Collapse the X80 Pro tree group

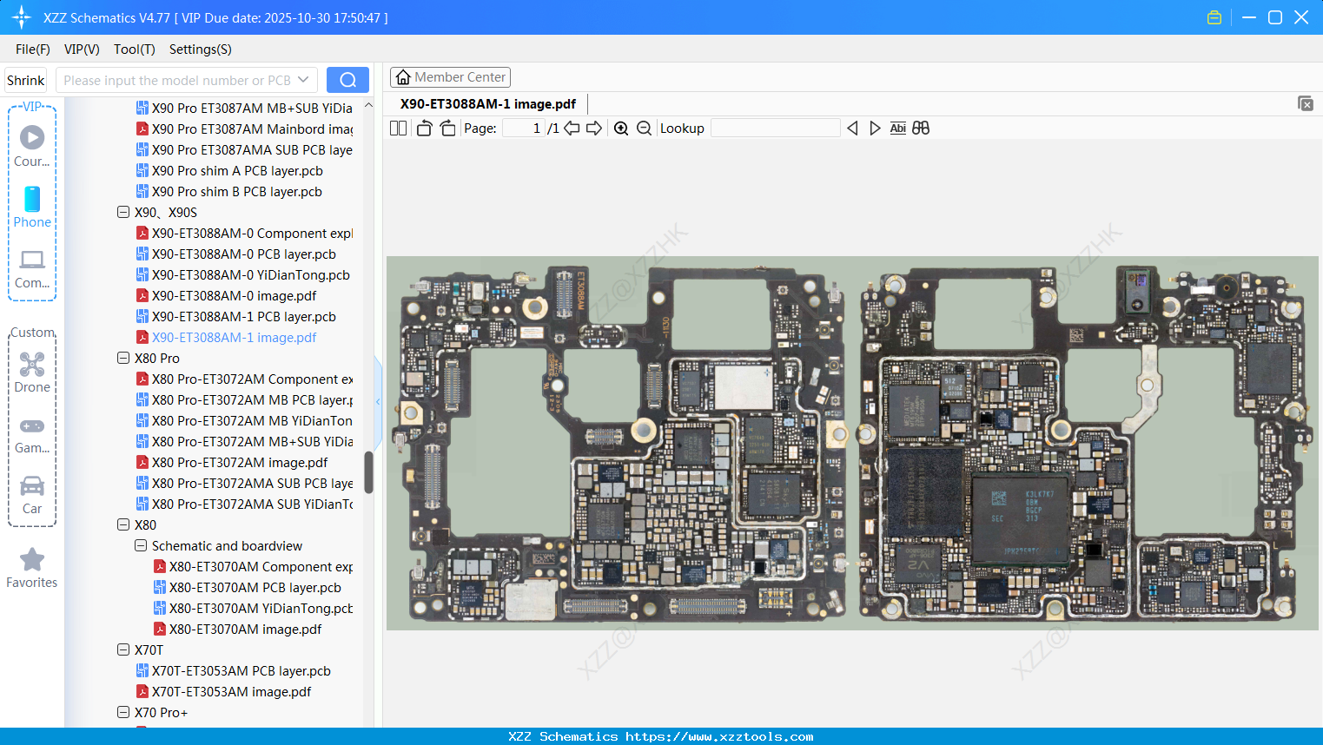(123, 358)
